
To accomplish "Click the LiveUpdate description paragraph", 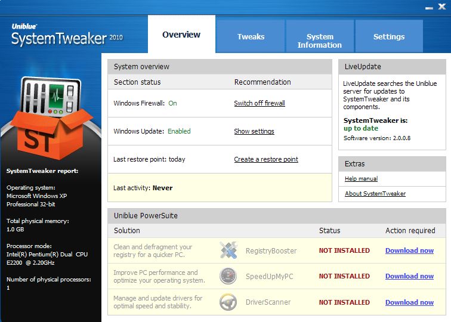I will 390,95.
